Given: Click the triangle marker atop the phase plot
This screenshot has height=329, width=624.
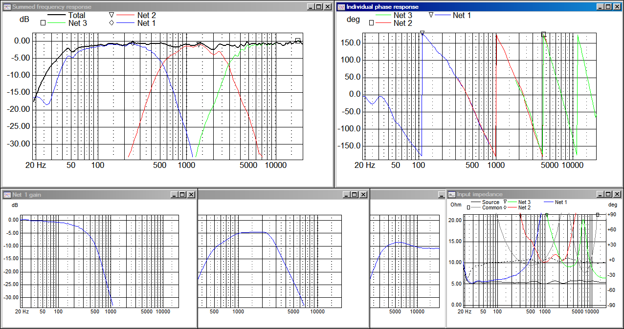Looking at the screenshot, I should point(422,33).
